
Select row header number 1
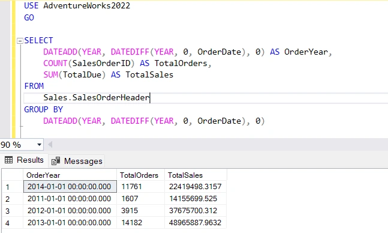(13, 187)
